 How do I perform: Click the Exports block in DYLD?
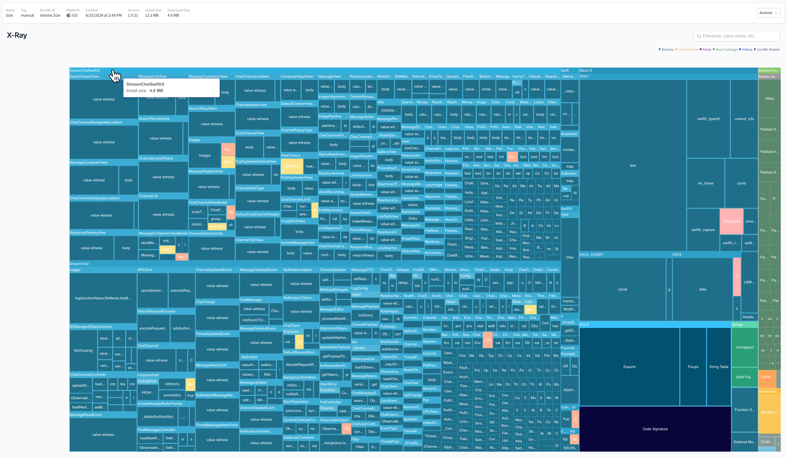coord(629,367)
